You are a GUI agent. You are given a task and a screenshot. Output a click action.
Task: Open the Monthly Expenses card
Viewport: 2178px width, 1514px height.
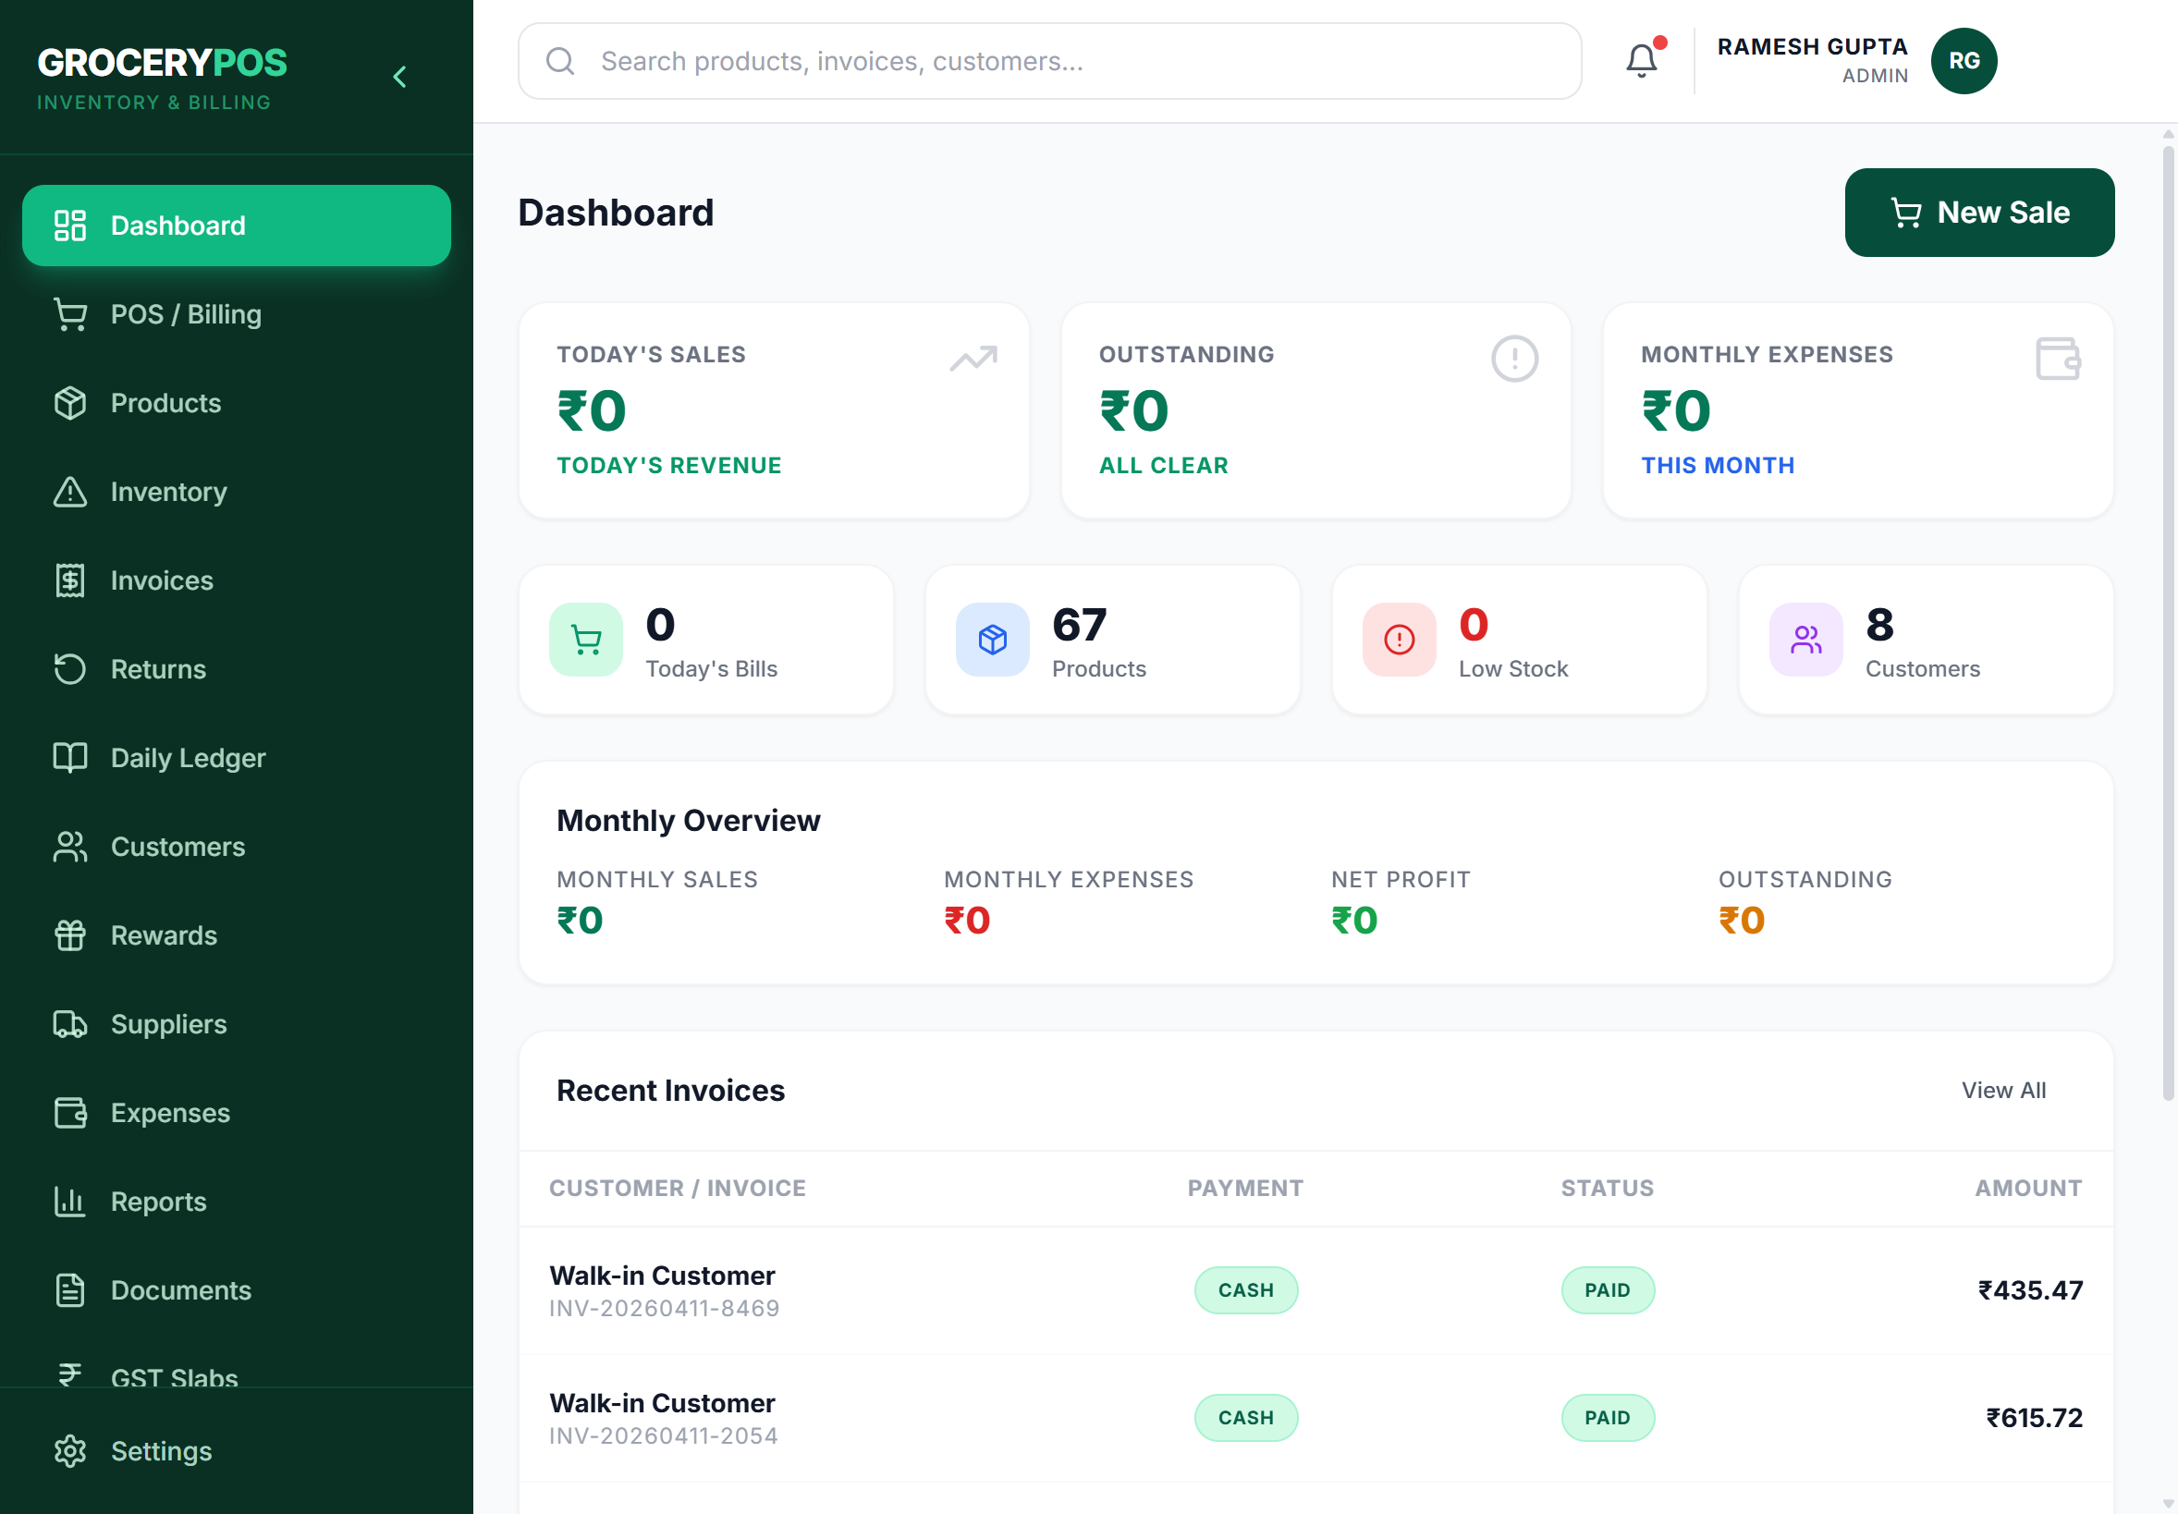click(1858, 410)
